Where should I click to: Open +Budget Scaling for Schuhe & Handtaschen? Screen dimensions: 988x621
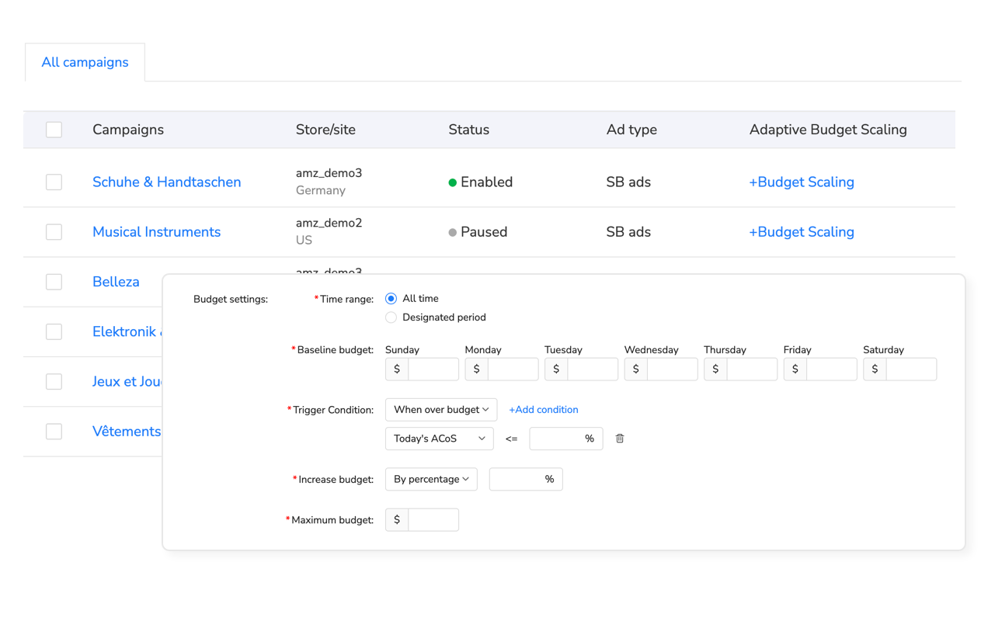[x=801, y=182]
